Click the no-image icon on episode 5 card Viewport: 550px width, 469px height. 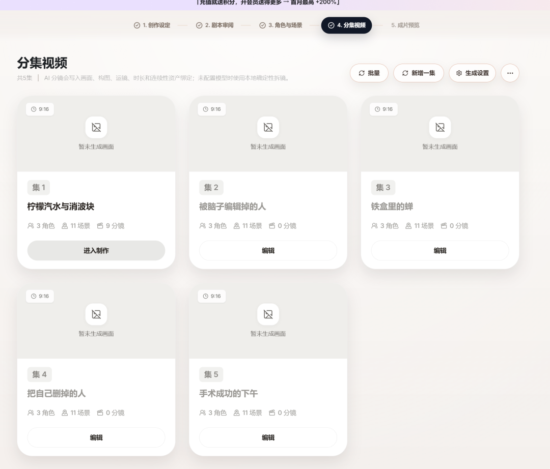(x=268, y=314)
